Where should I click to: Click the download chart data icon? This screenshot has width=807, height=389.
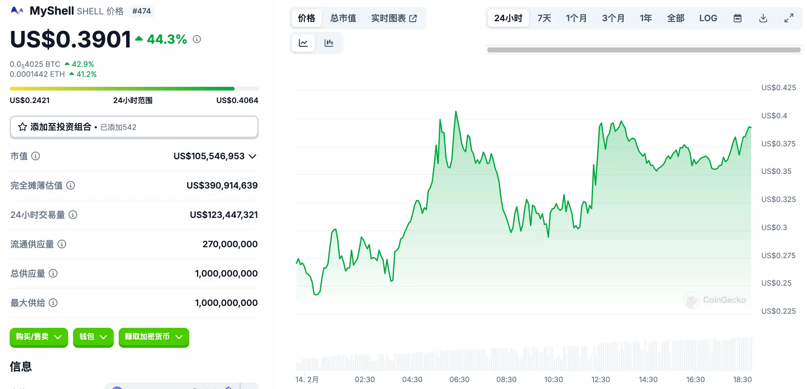(x=763, y=18)
